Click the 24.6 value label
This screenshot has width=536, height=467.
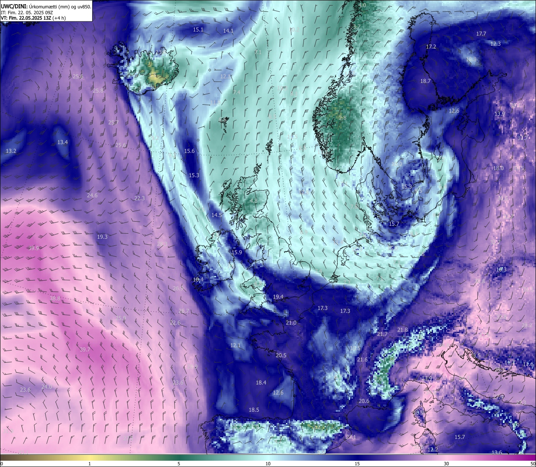point(92,196)
